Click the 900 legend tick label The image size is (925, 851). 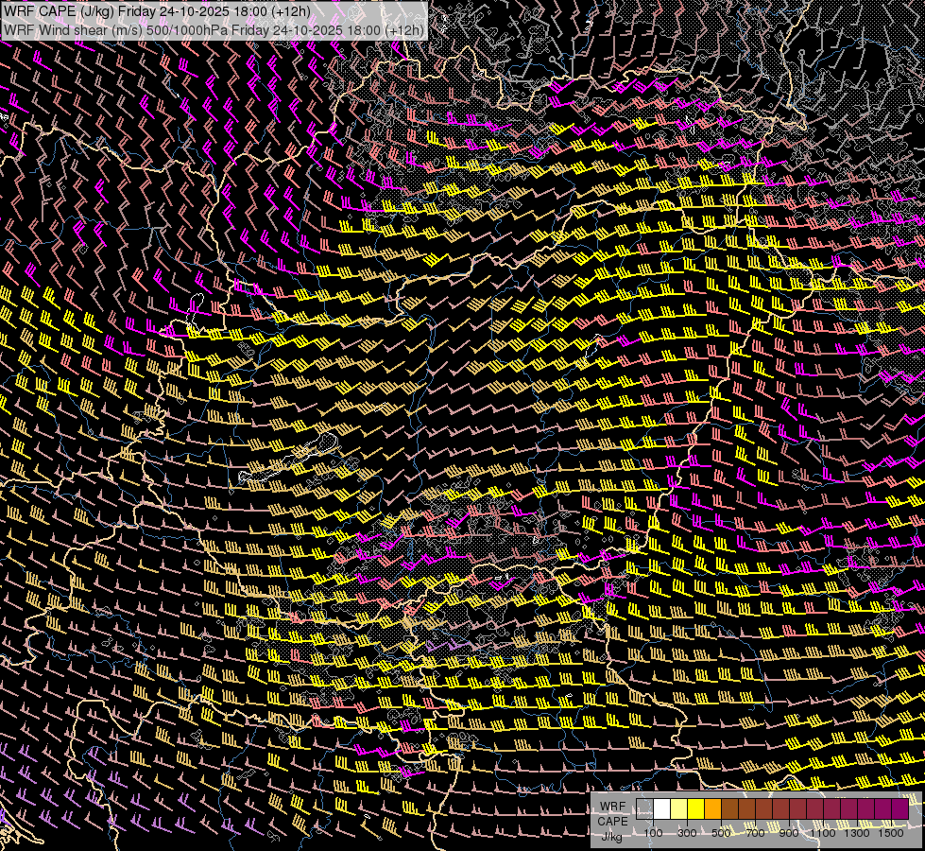tap(789, 833)
